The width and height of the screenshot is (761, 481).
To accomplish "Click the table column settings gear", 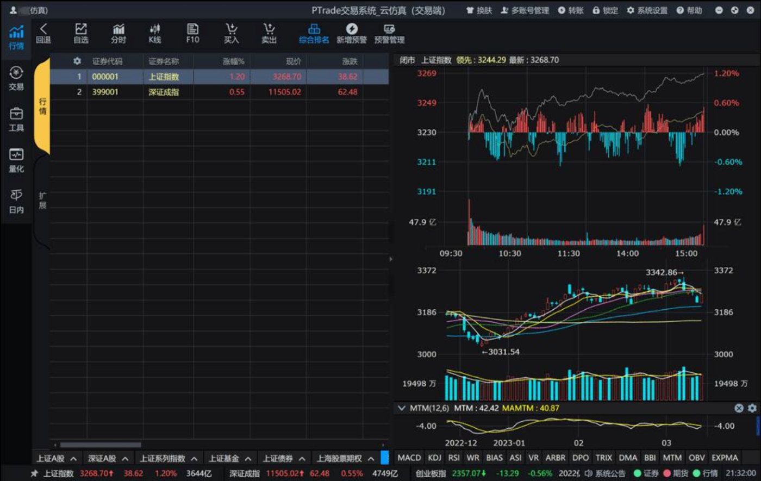I will tap(77, 61).
